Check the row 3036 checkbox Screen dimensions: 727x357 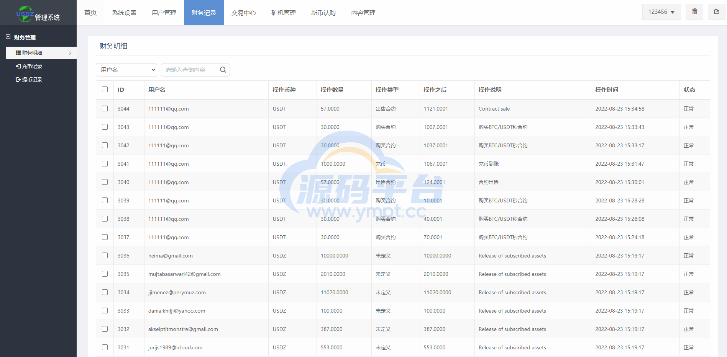[x=105, y=256]
